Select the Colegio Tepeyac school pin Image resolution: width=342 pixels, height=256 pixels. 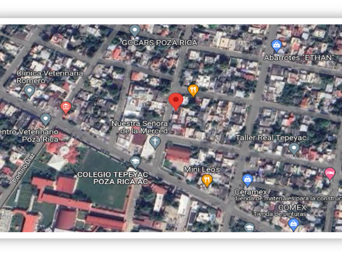(135, 163)
